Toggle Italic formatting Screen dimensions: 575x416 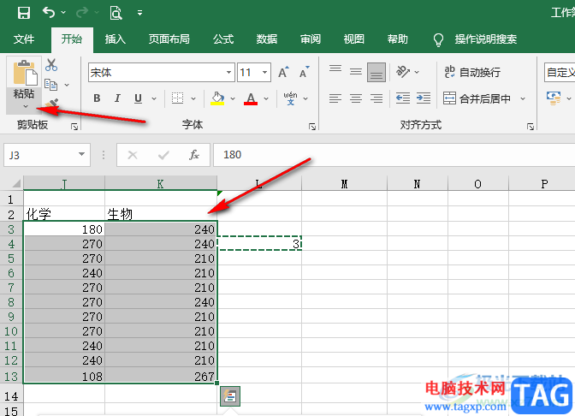117,98
